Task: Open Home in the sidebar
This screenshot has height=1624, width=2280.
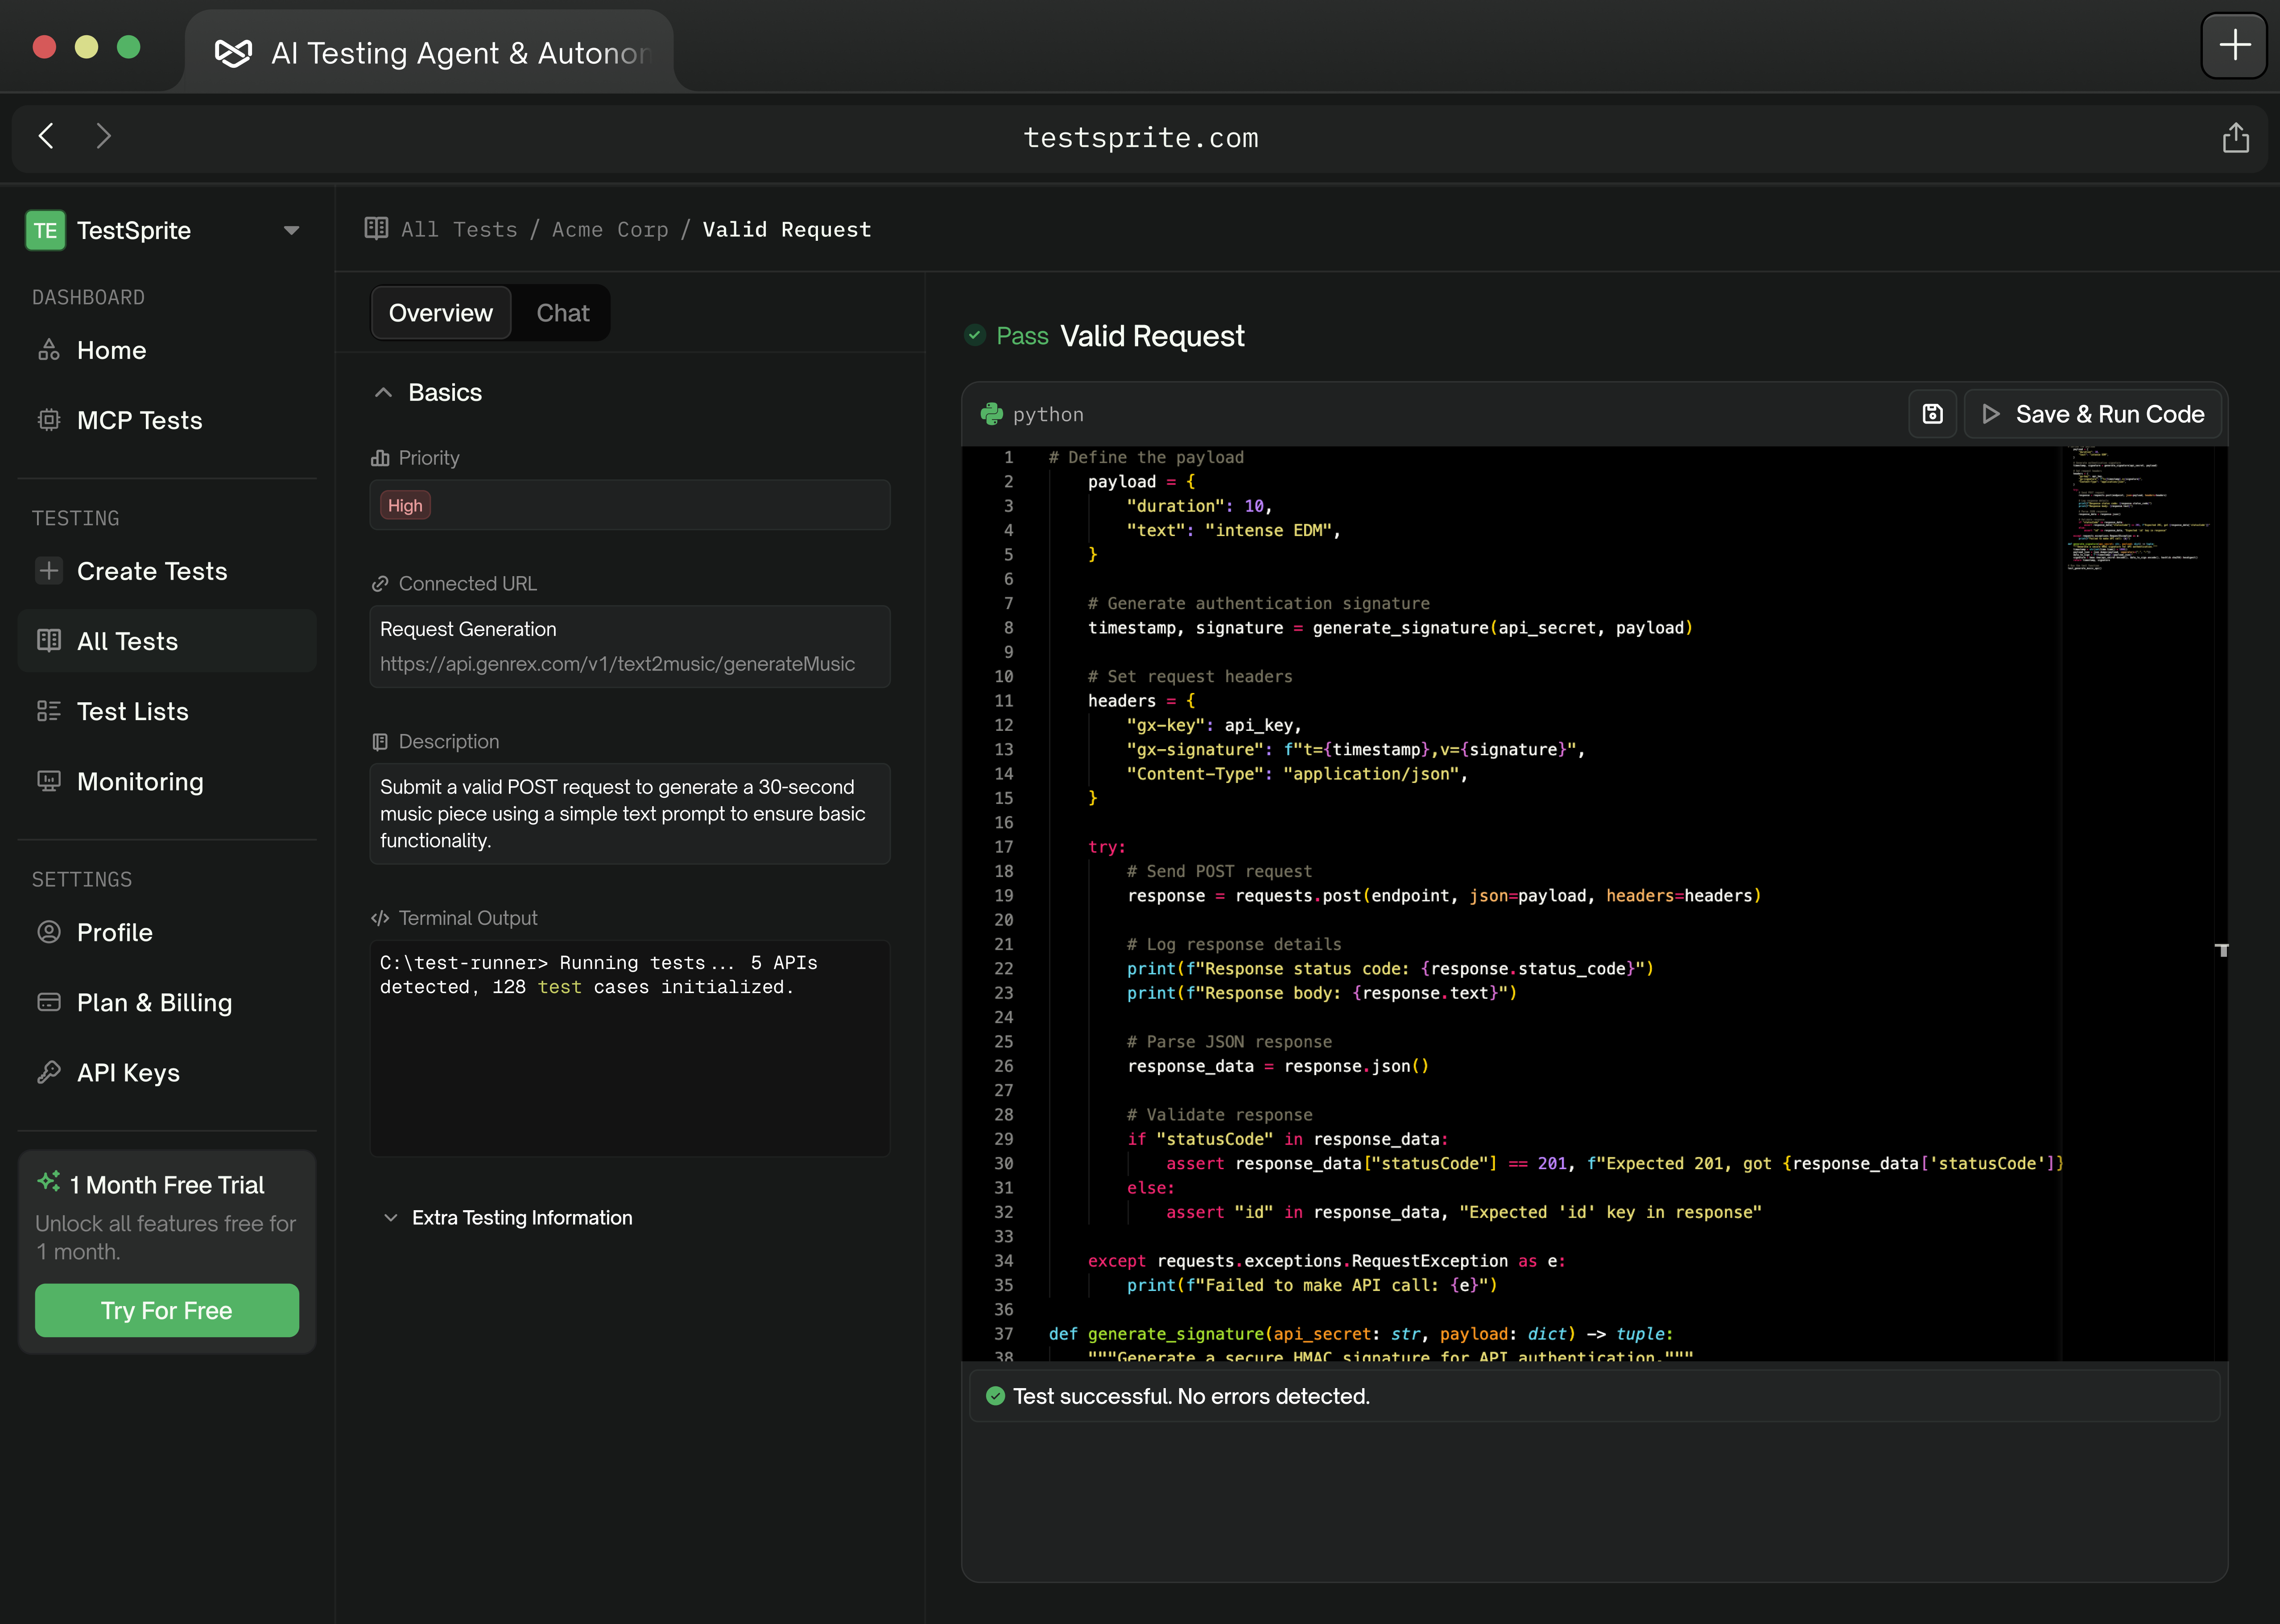Action: point(167,350)
